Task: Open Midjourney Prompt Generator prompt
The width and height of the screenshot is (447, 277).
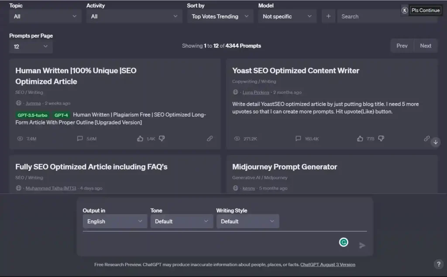Action: 285,166
